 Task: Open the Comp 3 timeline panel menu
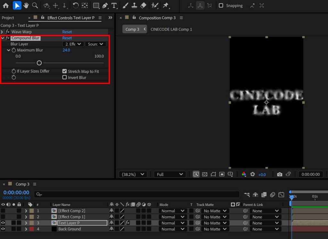point(35,184)
